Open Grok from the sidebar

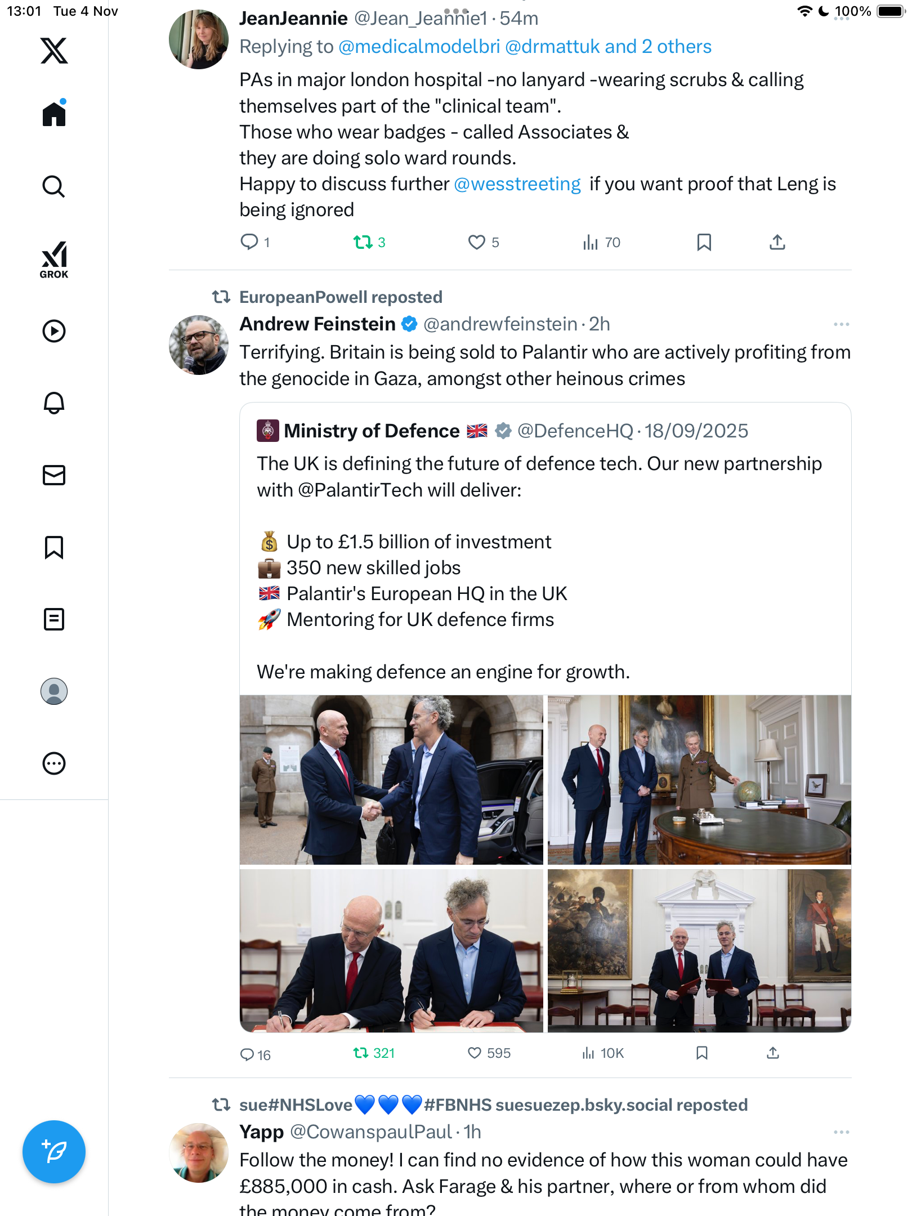pos(54,260)
